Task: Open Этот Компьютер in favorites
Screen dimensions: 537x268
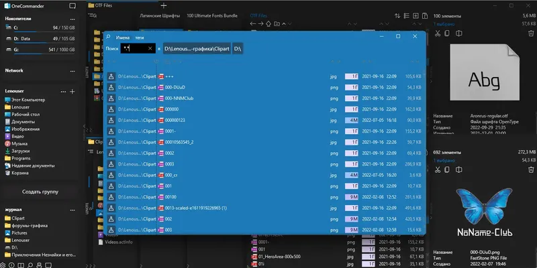Action: click(25, 100)
